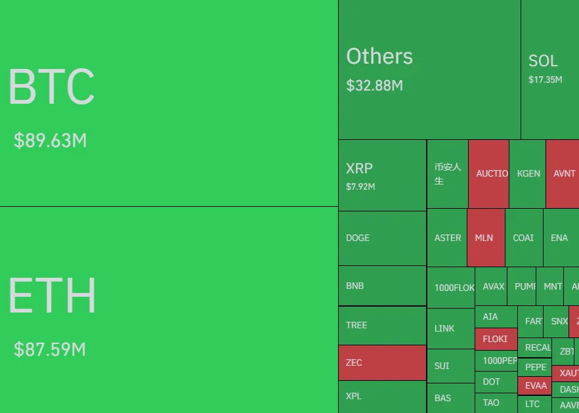Click the red ZEC tile
Image resolution: width=579 pixels, height=413 pixels.
tap(382, 362)
